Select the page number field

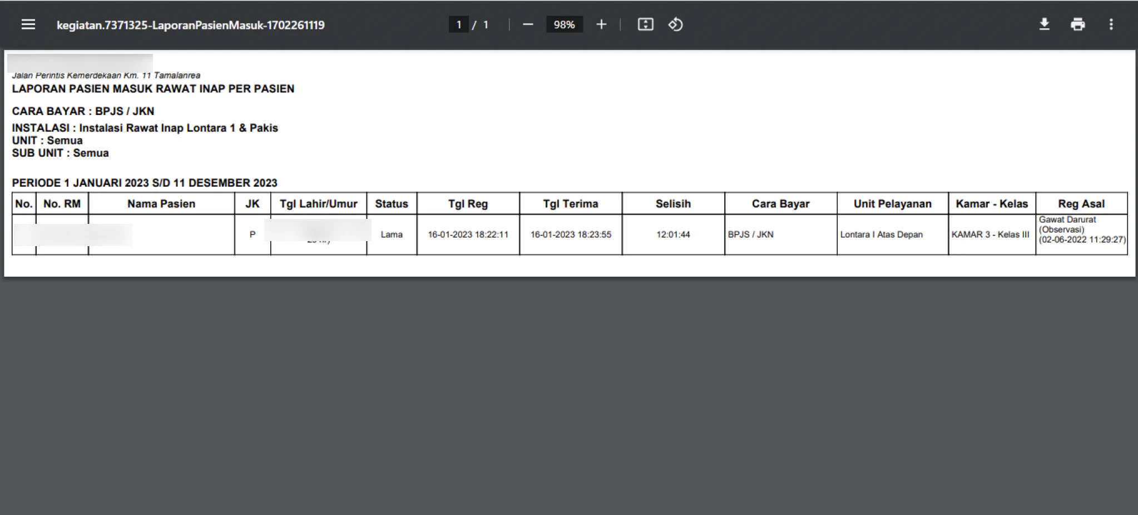pos(459,24)
